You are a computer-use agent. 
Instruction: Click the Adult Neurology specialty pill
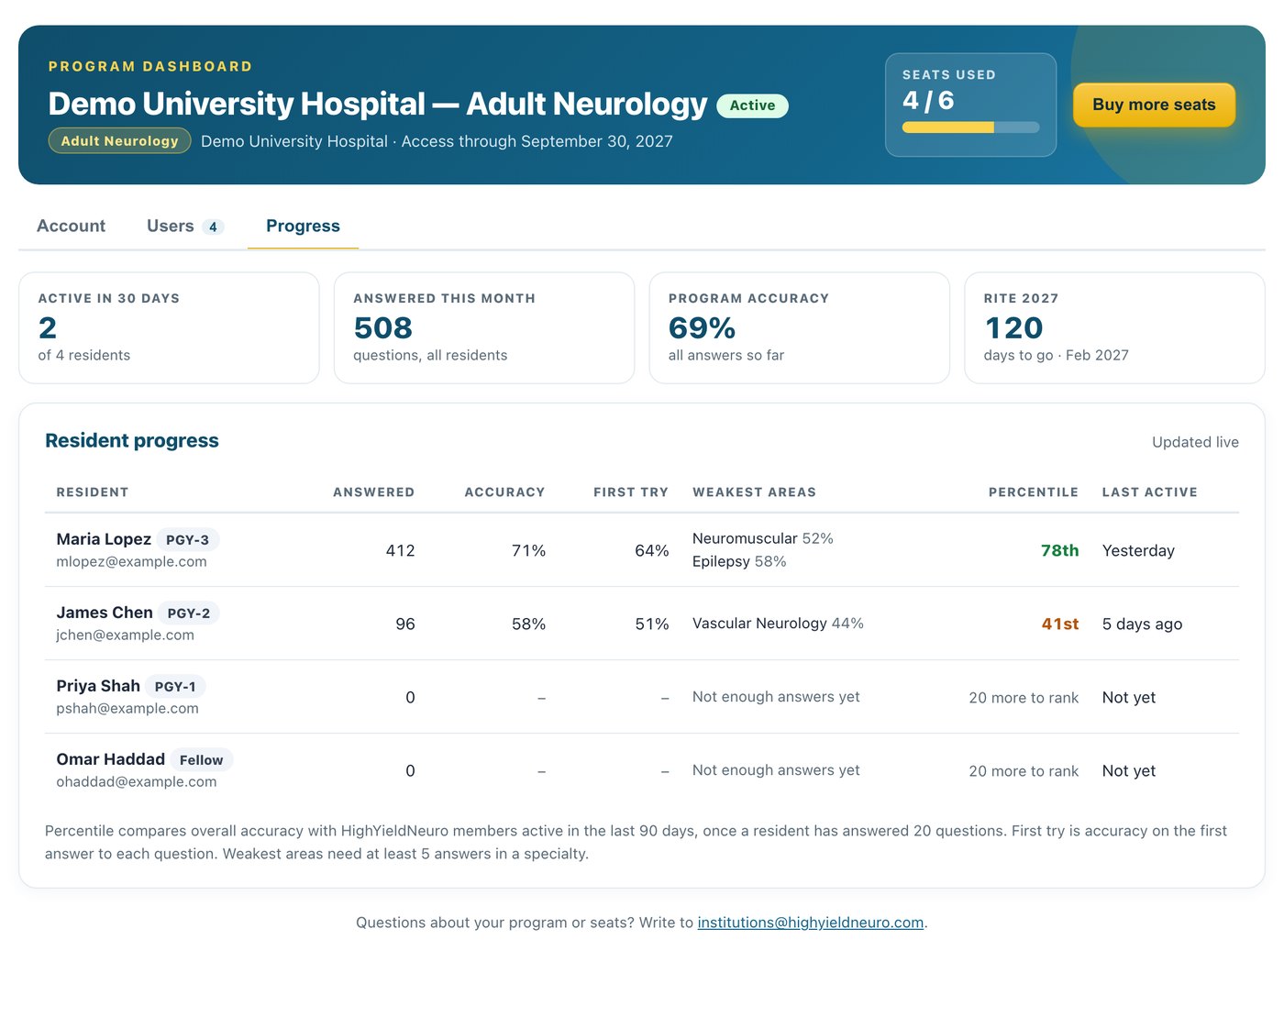point(119,141)
